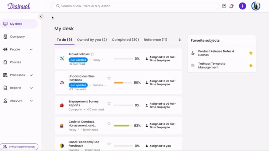Open Product Release Notes & Demos favorite

[x=216, y=53]
